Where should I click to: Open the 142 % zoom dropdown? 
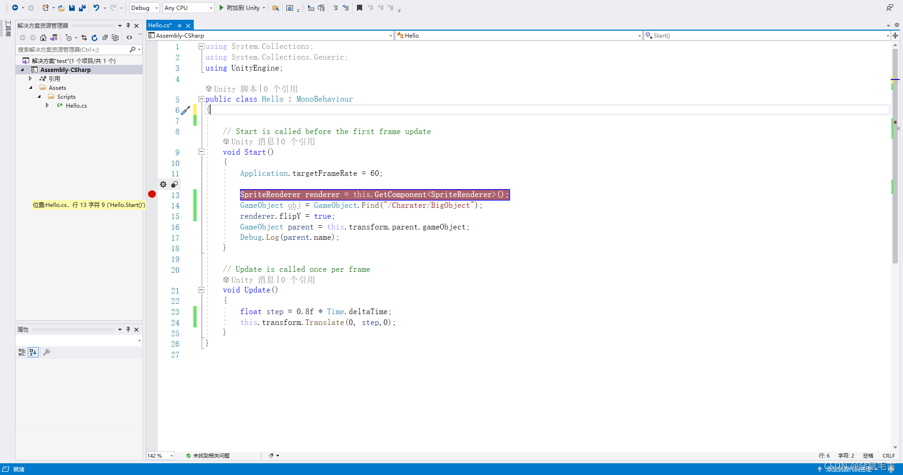(160, 455)
